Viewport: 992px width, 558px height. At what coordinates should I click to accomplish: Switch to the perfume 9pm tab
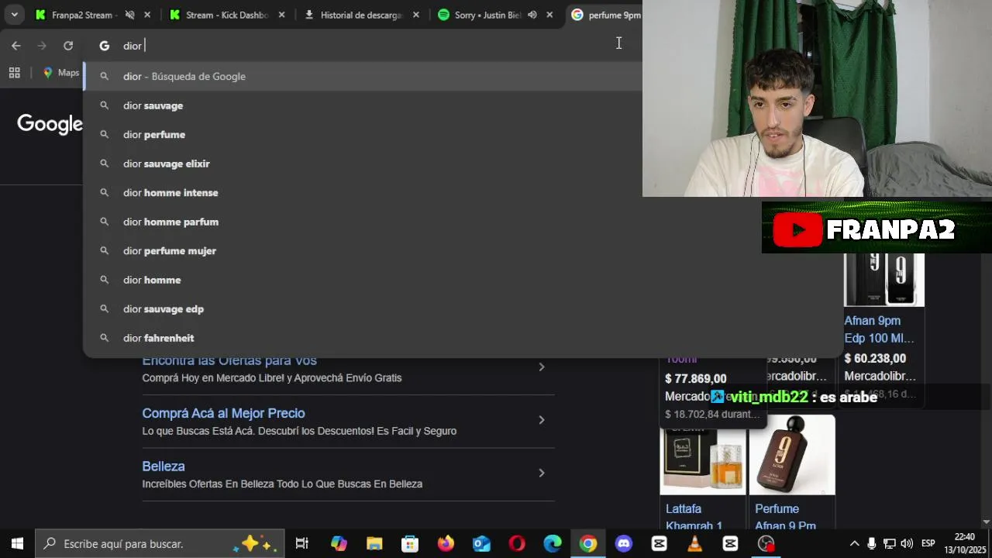pyautogui.click(x=606, y=15)
